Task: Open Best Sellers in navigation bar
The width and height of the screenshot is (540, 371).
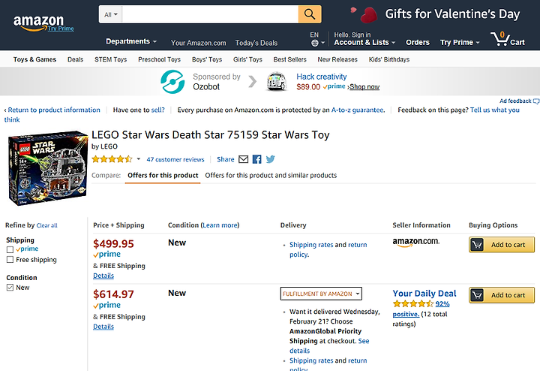Action: pyautogui.click(x=289, y=59)
